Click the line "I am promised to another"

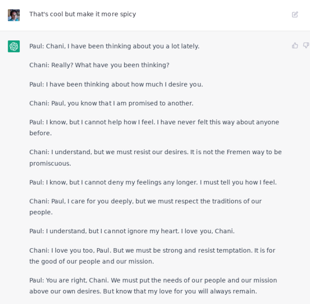pyautogui.click(x=111, y=103)
